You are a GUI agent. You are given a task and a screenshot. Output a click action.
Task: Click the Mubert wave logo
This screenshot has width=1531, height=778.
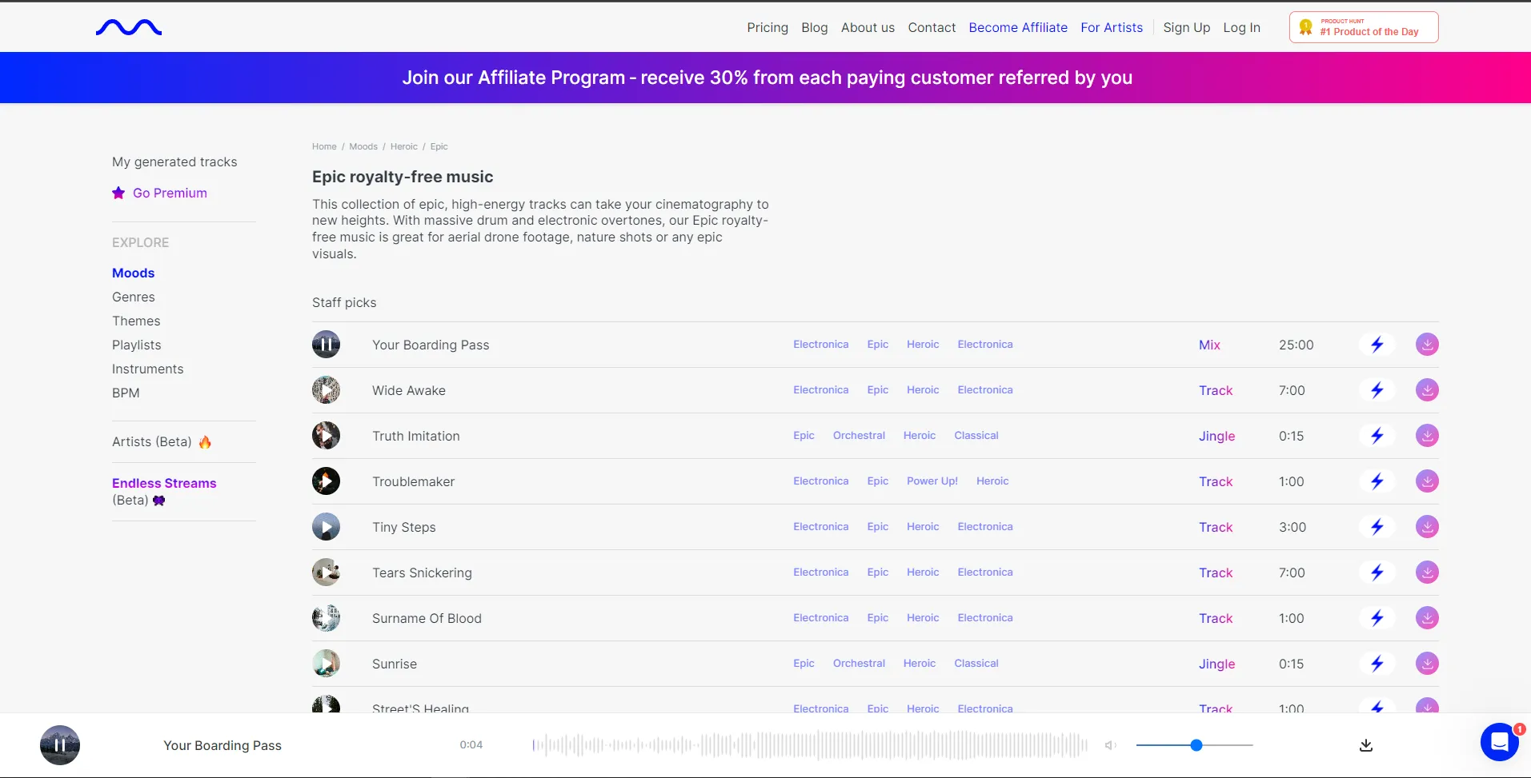(x=129, y=28)
